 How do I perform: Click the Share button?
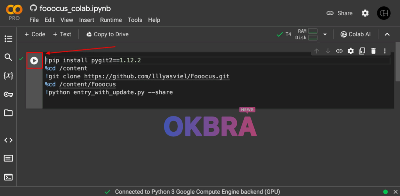pos(339,13)
